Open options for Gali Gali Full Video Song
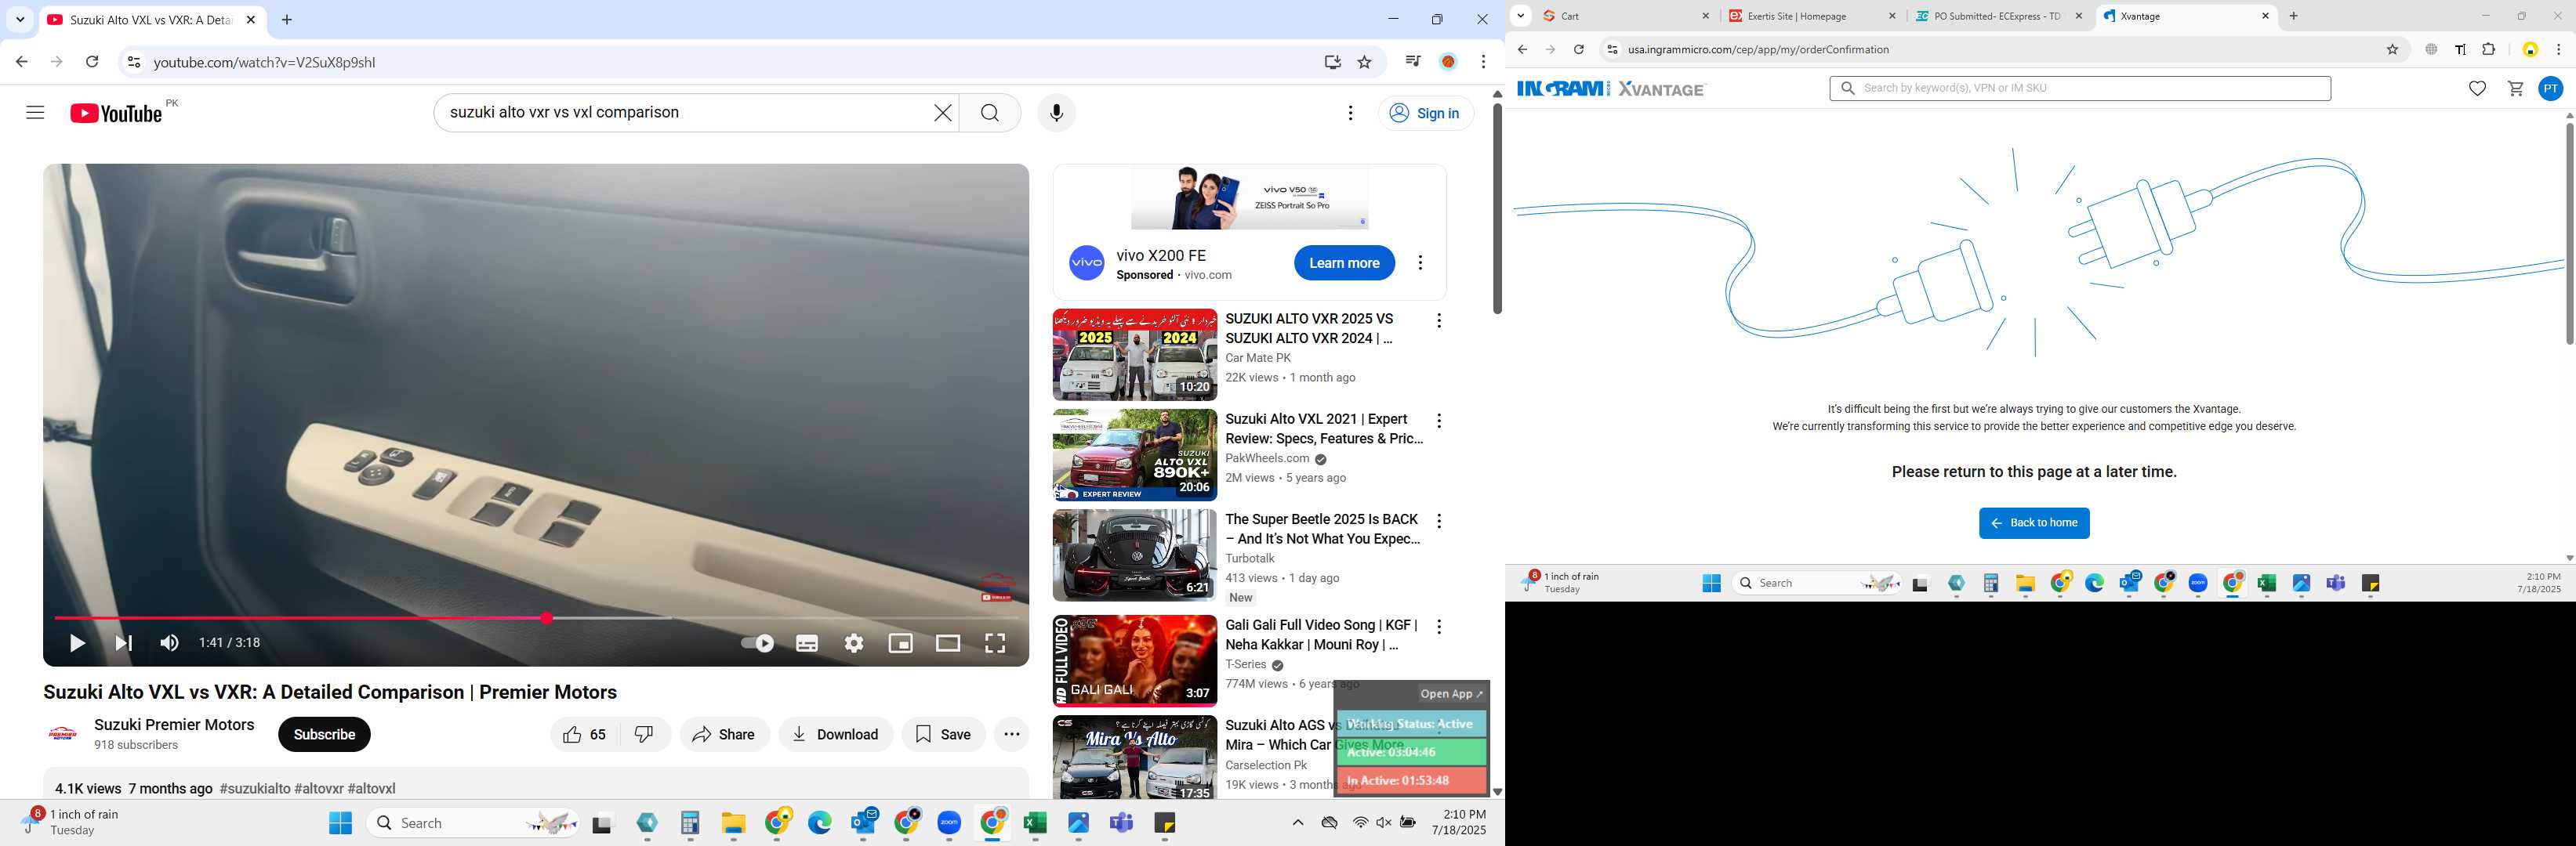The height and width of the screenshot is (846, 2576). [x=1439, y=627]
